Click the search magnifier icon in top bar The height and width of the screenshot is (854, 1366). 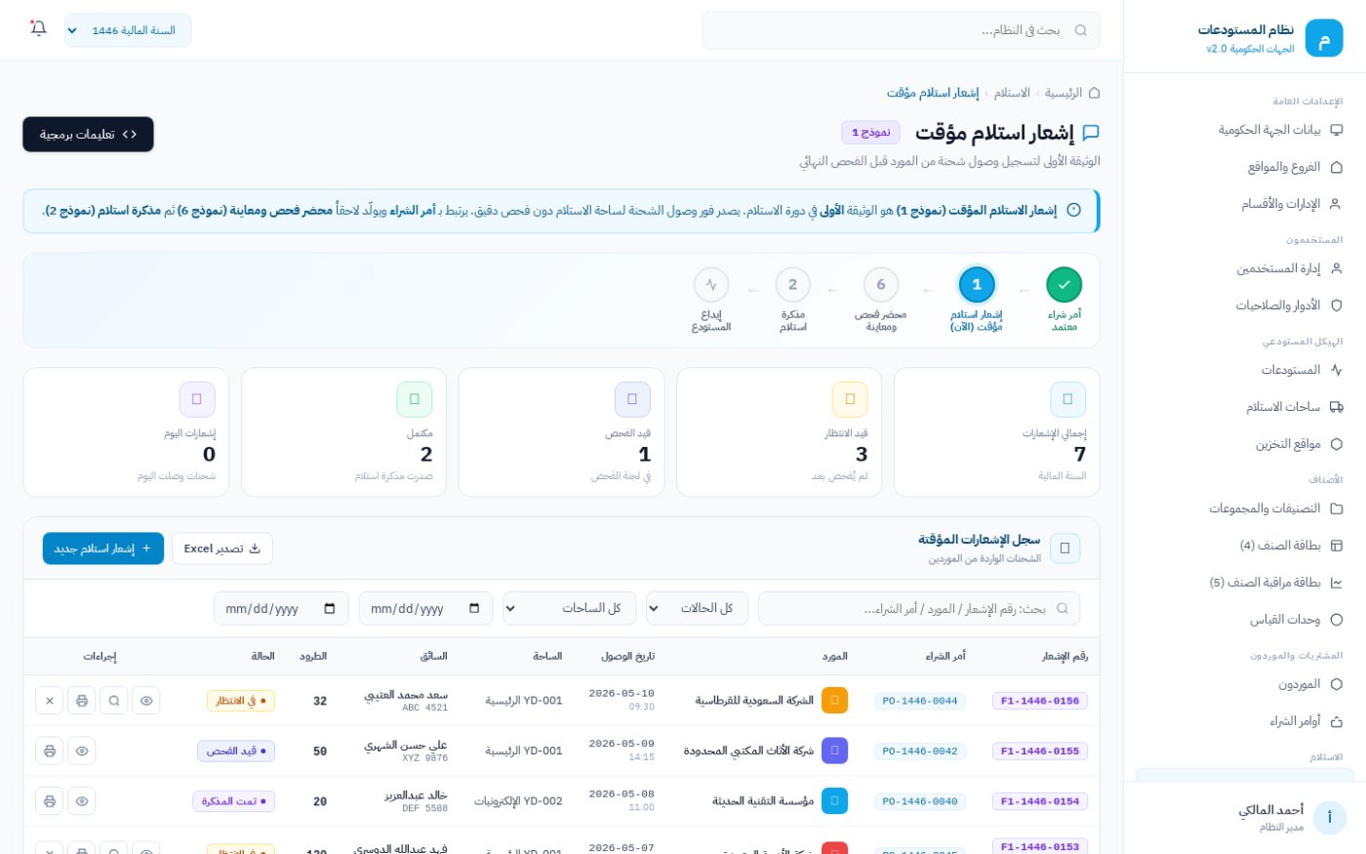coord(1080,30)
